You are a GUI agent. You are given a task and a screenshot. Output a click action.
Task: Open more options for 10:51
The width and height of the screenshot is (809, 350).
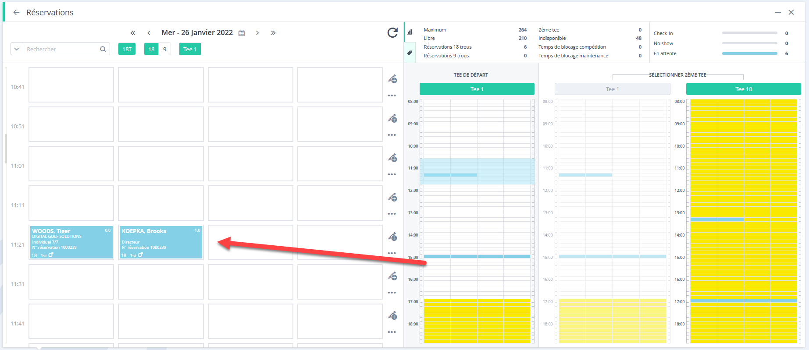[x=392, y=135]
